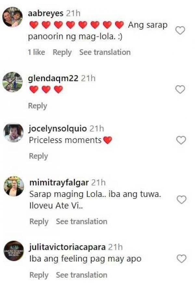Open aabreyes' profile picture

pyautogui.click(x=13, y=17)
